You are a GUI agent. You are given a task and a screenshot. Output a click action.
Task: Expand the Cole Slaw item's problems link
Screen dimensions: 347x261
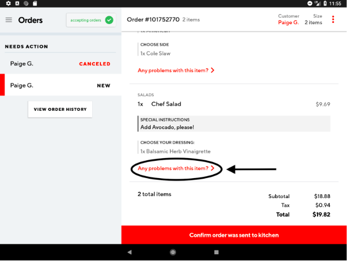click(173, 70)
